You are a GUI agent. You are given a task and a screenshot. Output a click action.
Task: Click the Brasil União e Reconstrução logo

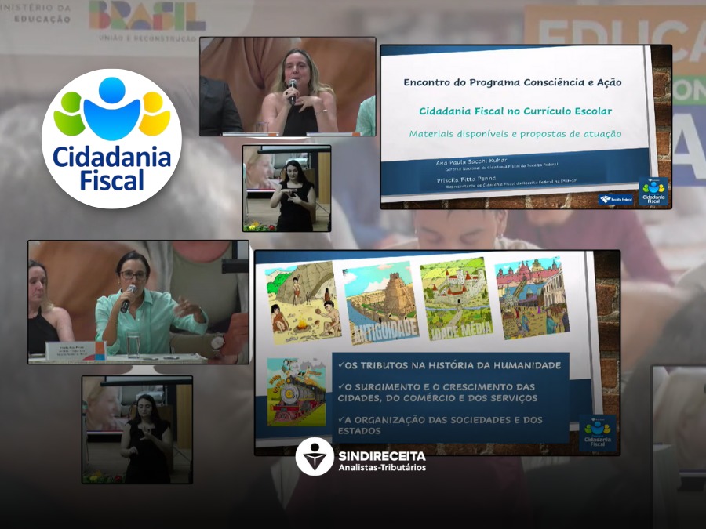click(147, 21)
